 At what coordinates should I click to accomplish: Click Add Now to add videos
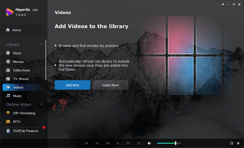pyautogui.click(x=73, y=85)
